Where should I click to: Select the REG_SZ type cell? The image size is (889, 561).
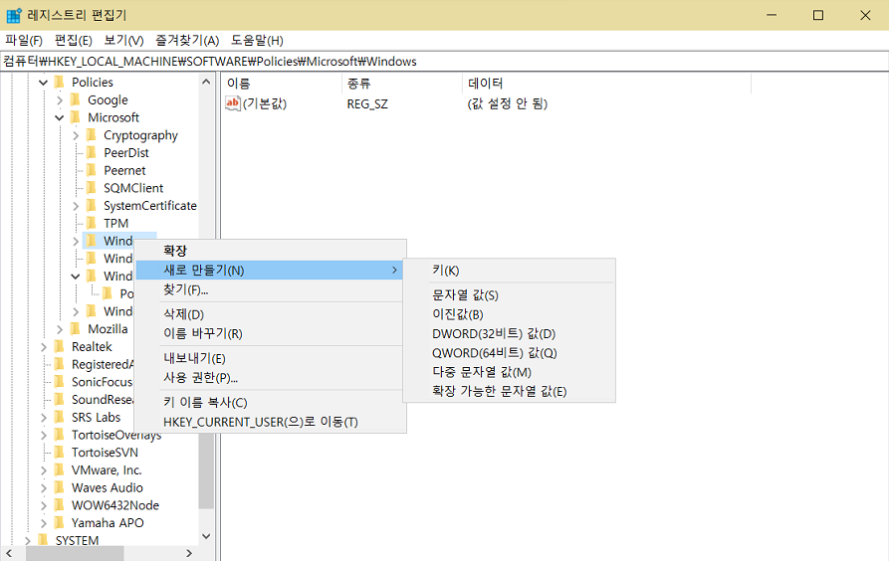[x=367, y=103]
